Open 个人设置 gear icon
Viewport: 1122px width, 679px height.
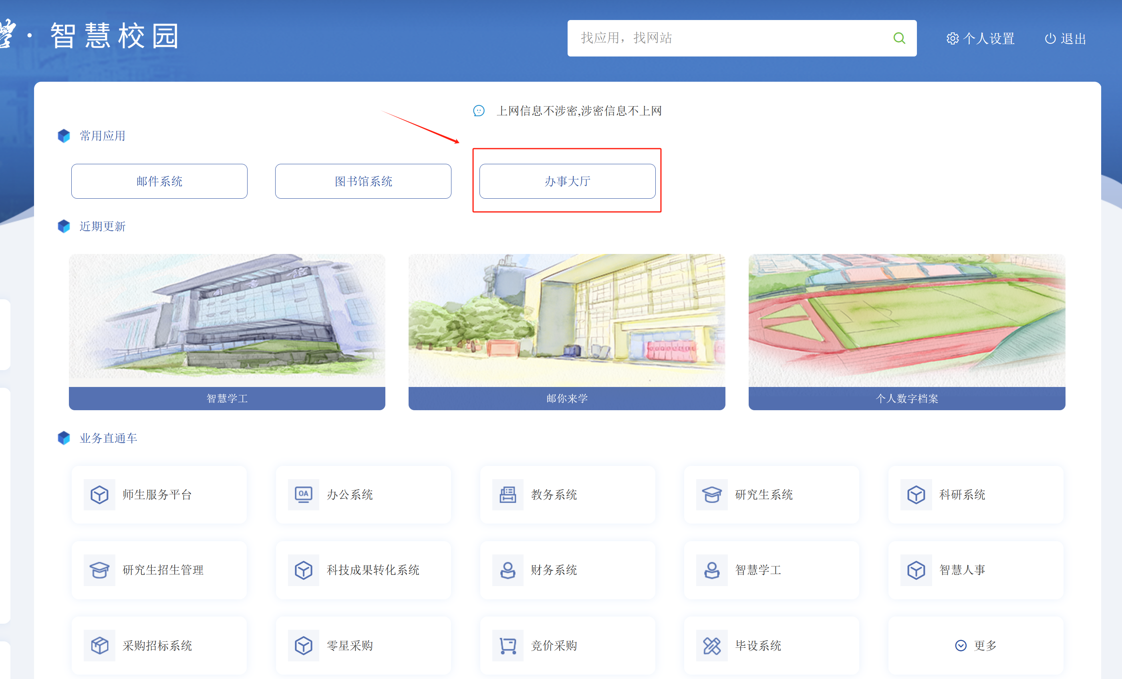952,38
